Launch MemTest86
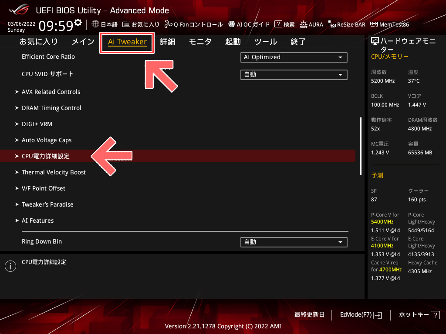This screenshot has width=446, height=334. point(390,24)
